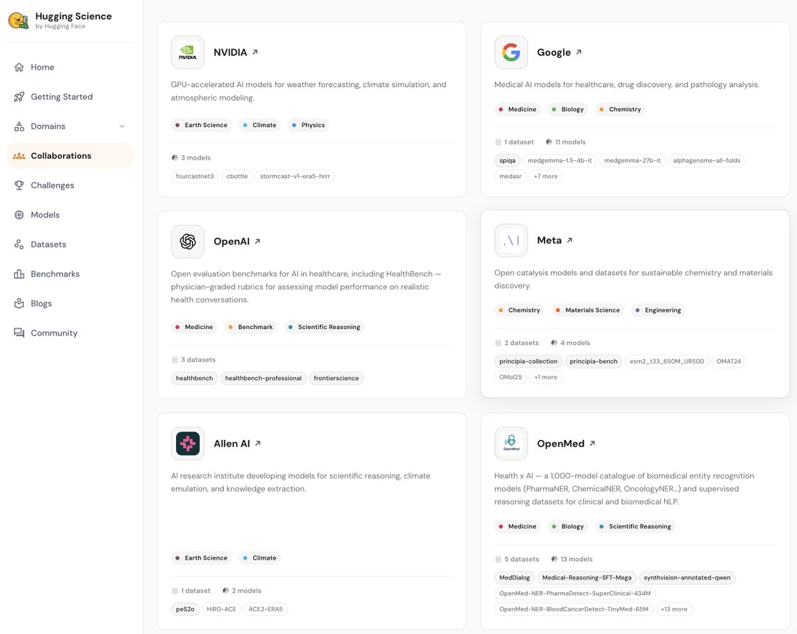Image resolution: width=797 pixels, height=634 pixels.
Task: Click the Collaborations people icon
Action: (19, 156)
